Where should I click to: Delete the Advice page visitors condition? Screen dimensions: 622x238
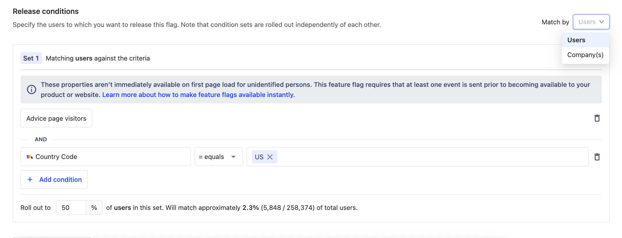(x=597, y=118)
